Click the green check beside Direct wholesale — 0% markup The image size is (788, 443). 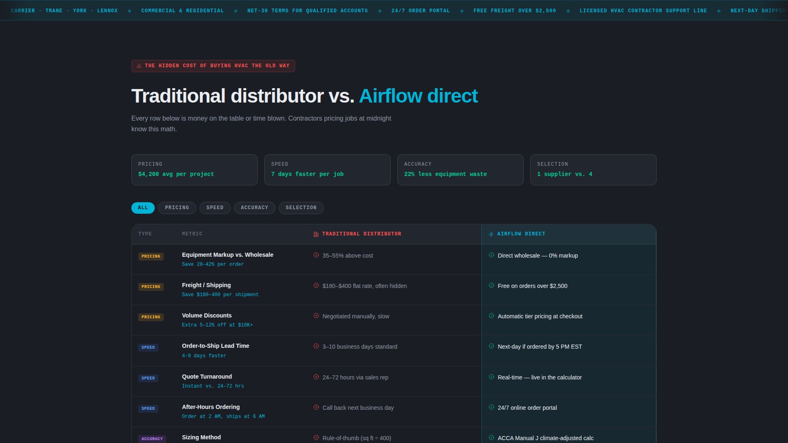(491, 255)
